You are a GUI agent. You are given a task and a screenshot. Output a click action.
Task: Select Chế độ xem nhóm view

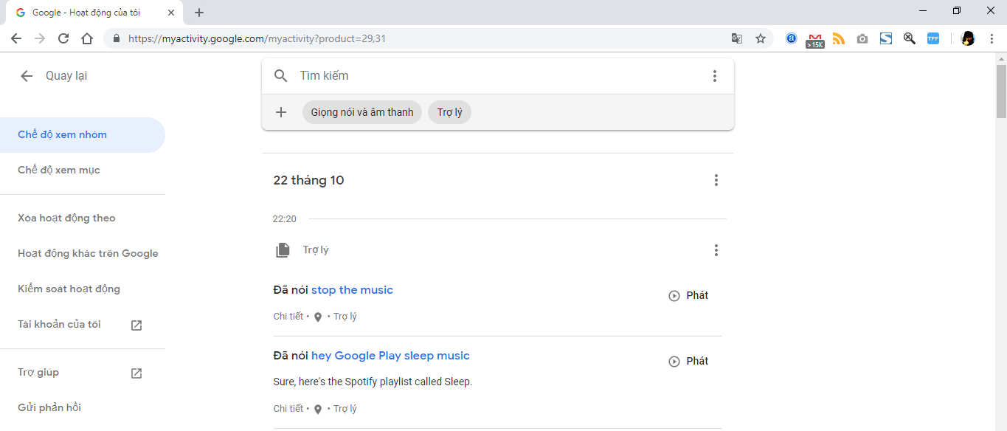[63, 135]
